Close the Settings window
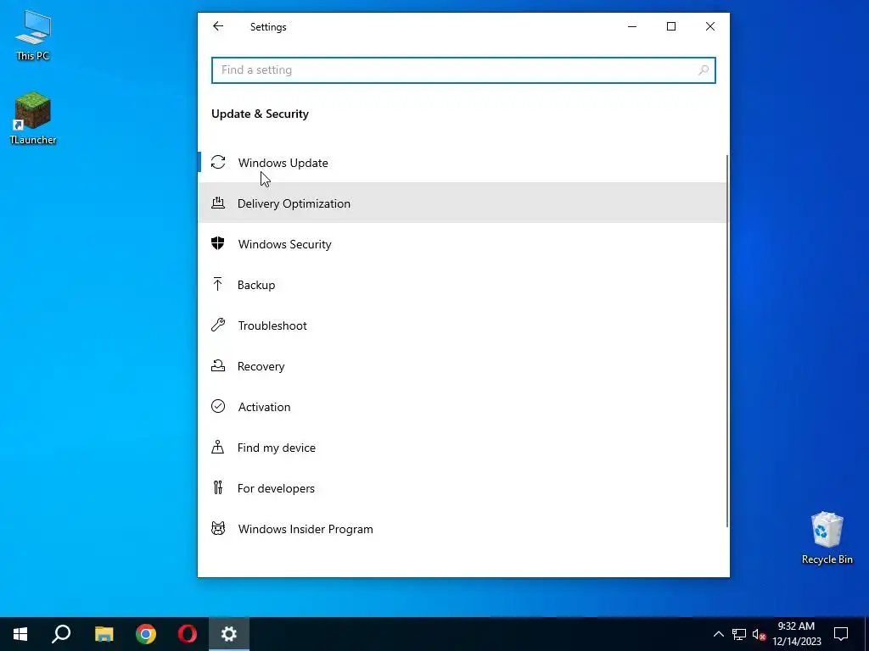Screen dimensions: 869x651 tap(710, 26)
